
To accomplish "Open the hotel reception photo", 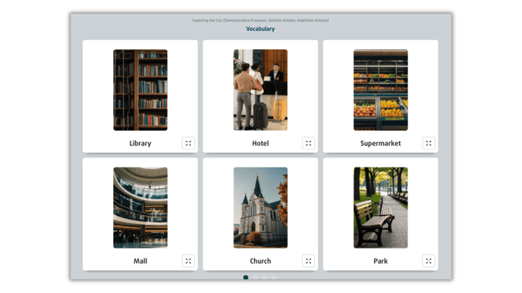I will pyautogui.click(x=260, y=89).
